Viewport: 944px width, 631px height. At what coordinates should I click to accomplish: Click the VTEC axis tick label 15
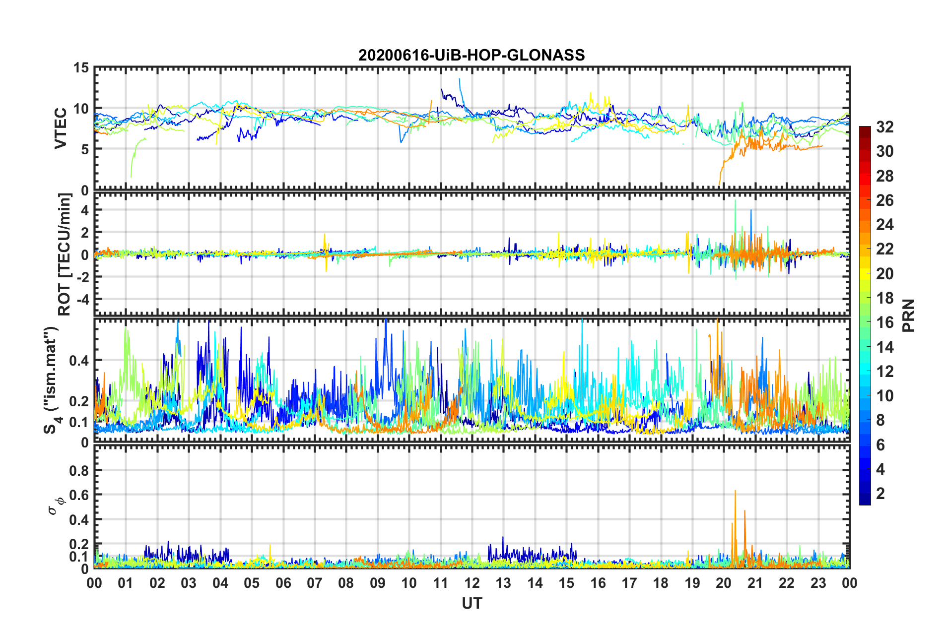click(x=80, y=68)
